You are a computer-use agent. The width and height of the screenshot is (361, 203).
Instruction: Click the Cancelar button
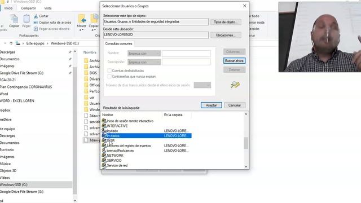235,105
